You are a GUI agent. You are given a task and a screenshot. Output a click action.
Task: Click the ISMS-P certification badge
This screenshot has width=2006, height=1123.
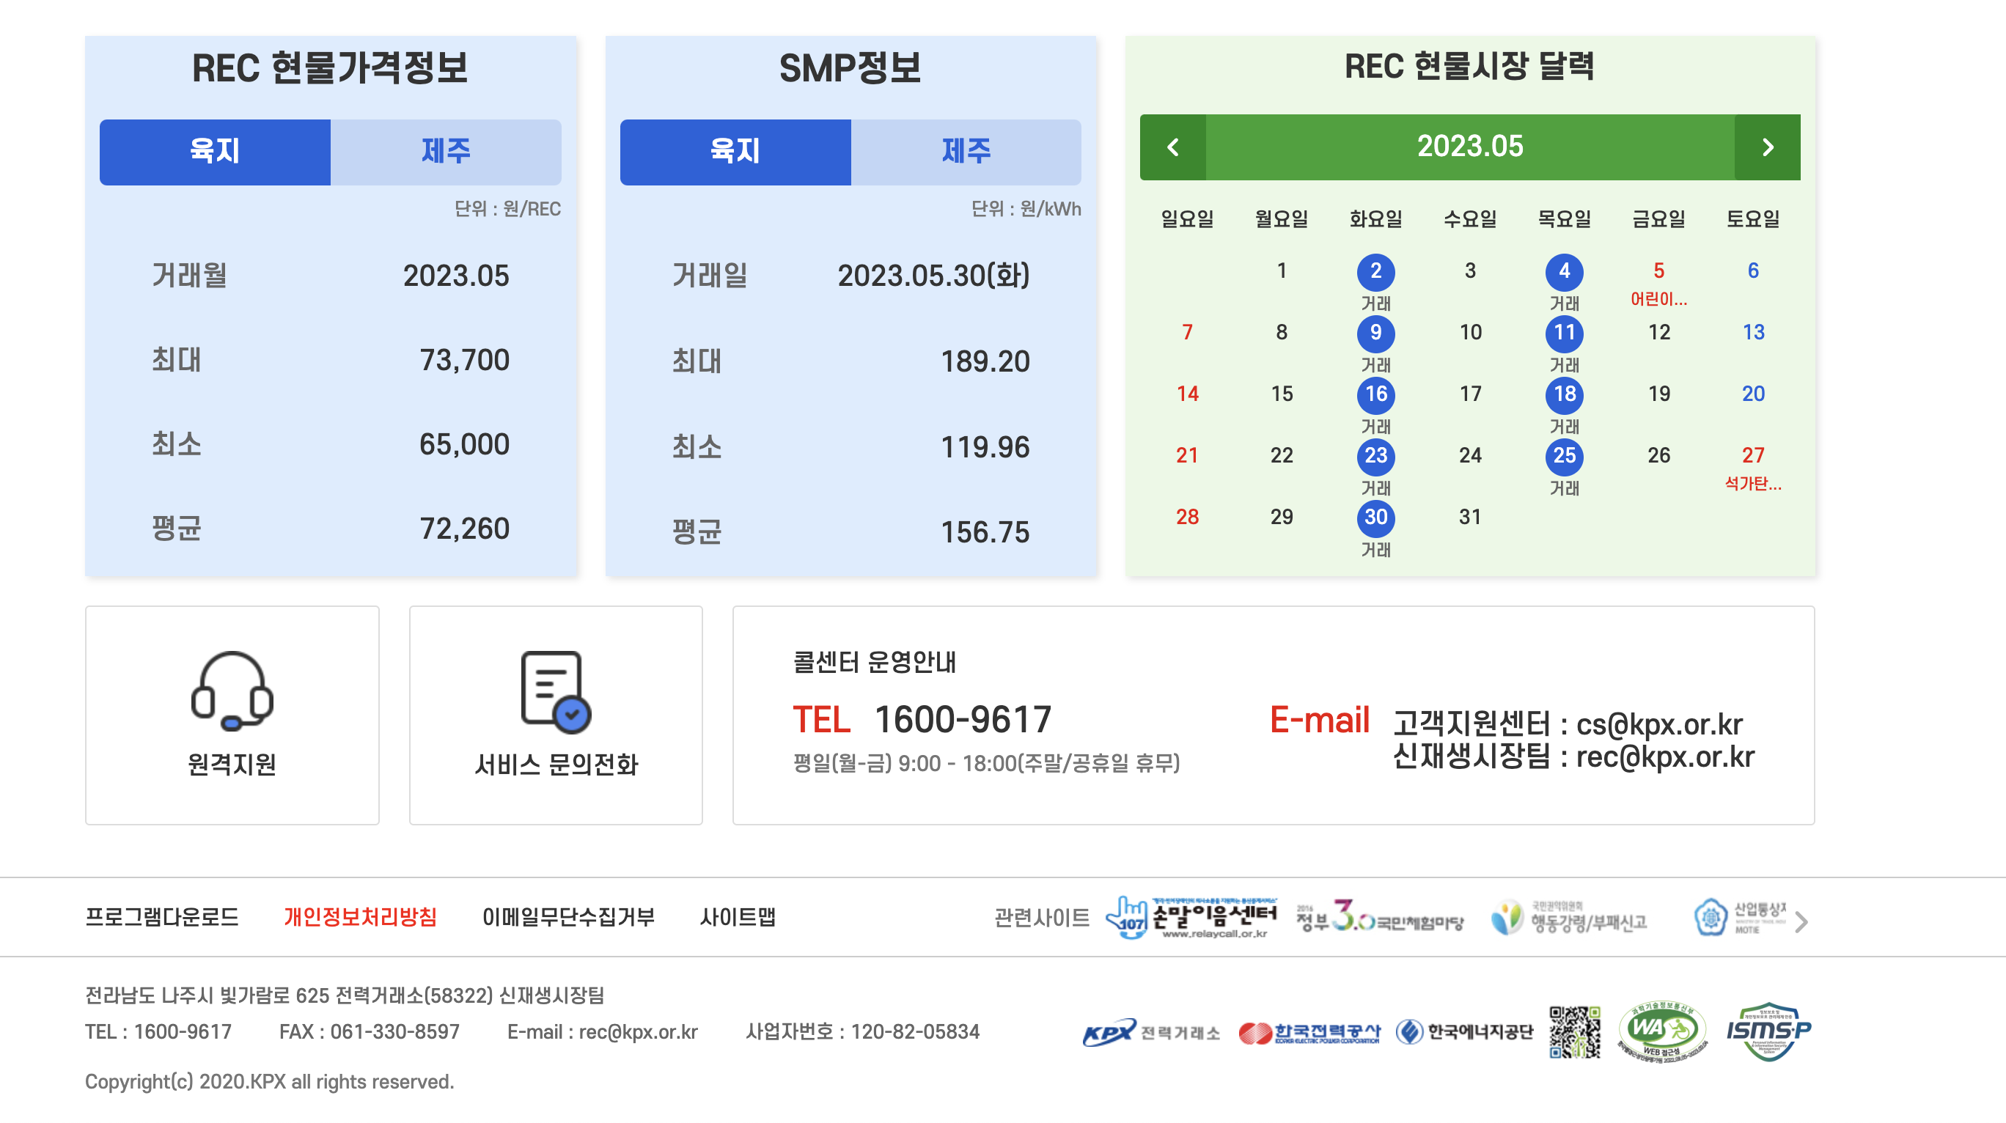coord(1768,1031)
